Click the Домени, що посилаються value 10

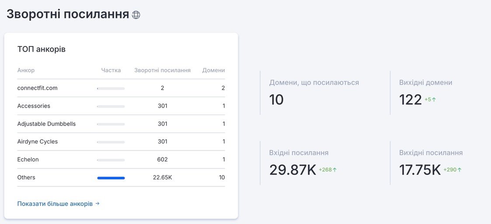tap(276, 100)
